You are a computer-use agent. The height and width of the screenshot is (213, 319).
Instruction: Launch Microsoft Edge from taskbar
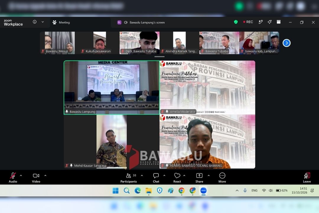click(x=138, y=191)
